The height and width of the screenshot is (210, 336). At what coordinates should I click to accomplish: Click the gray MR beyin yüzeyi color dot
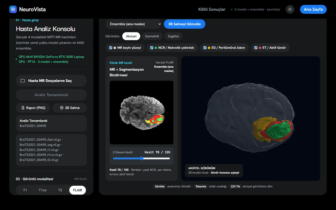point(115,48)
